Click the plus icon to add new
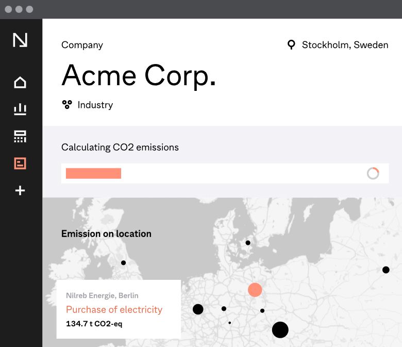Viewport: 402px width, 347px height. click(20, 191)
